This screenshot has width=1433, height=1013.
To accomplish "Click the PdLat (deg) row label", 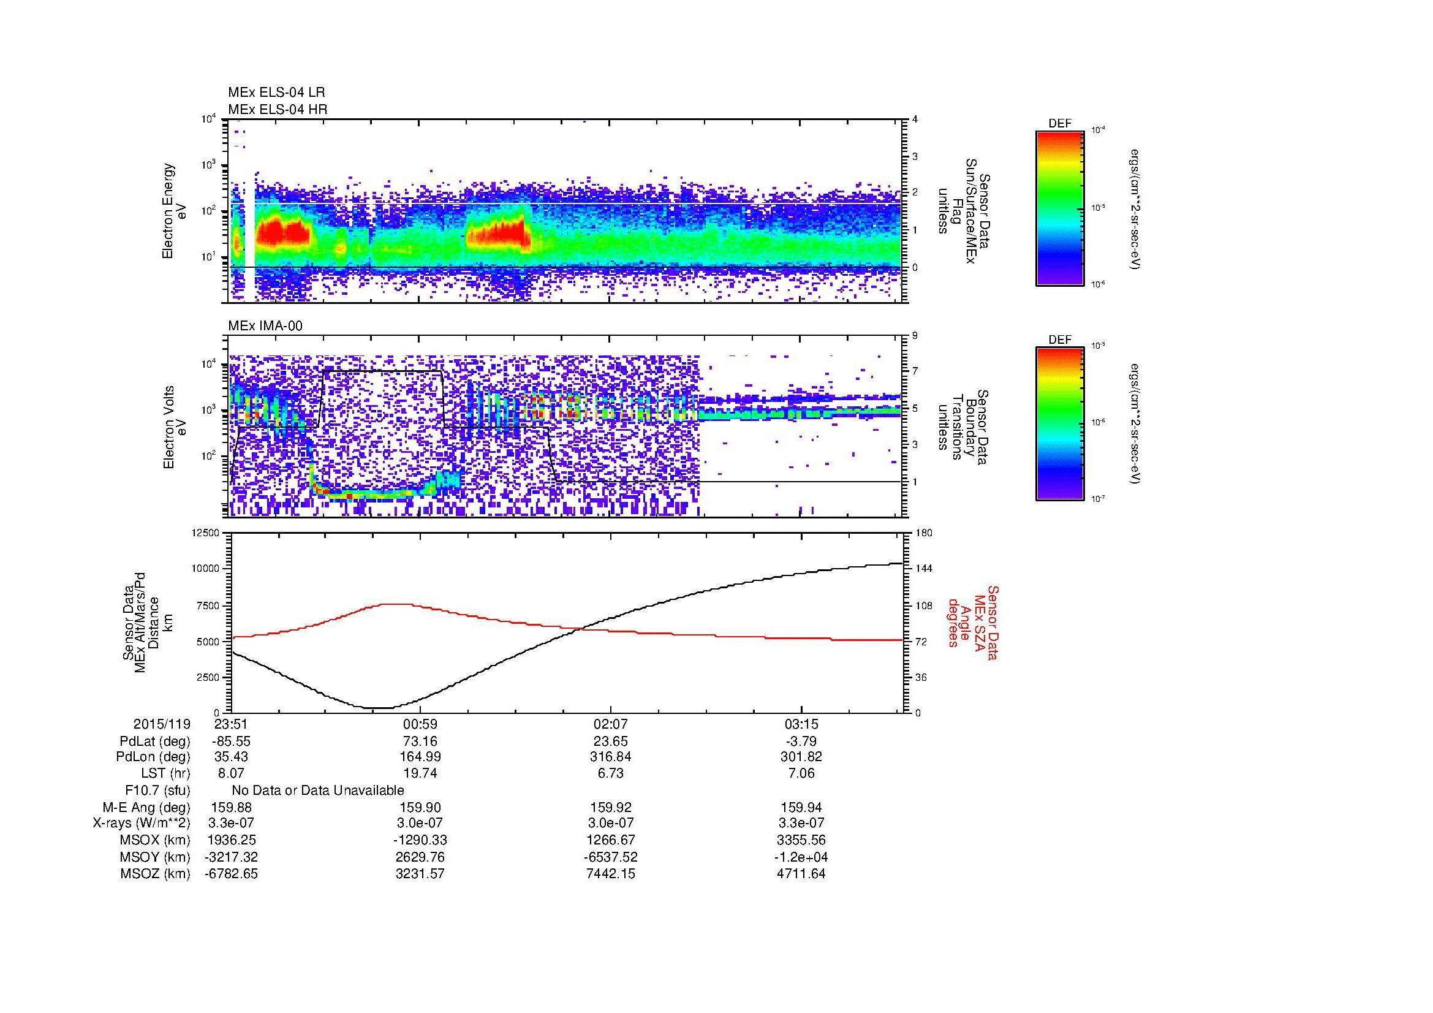I will click(155, 742).
